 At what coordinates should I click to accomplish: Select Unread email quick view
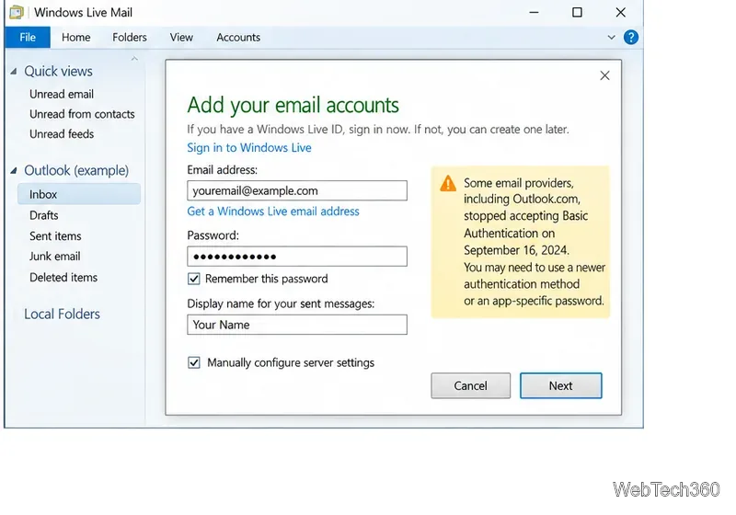coord(62,95)
